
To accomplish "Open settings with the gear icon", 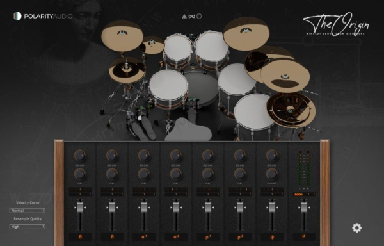I will pyautogui.click(x=357, y=228).
